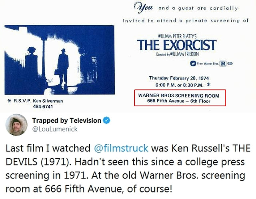Screen dimensions: 256x199
Task: Click the blue verified checkmark badge
Action: [x=106, y=120]
